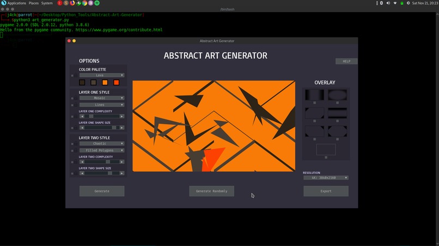Viewport: 439px width, 246px height.
Task: Increase Layer One Complexity with right arrow
Action: 122,116
